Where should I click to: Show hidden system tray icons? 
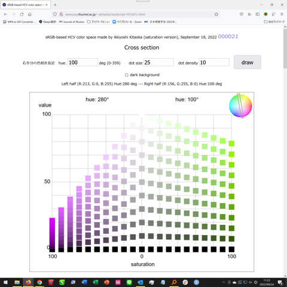point(224,282)
